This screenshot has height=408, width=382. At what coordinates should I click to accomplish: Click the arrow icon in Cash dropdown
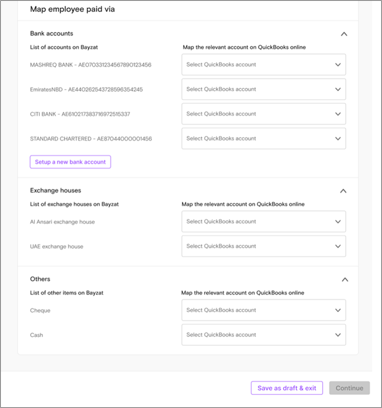338,335
